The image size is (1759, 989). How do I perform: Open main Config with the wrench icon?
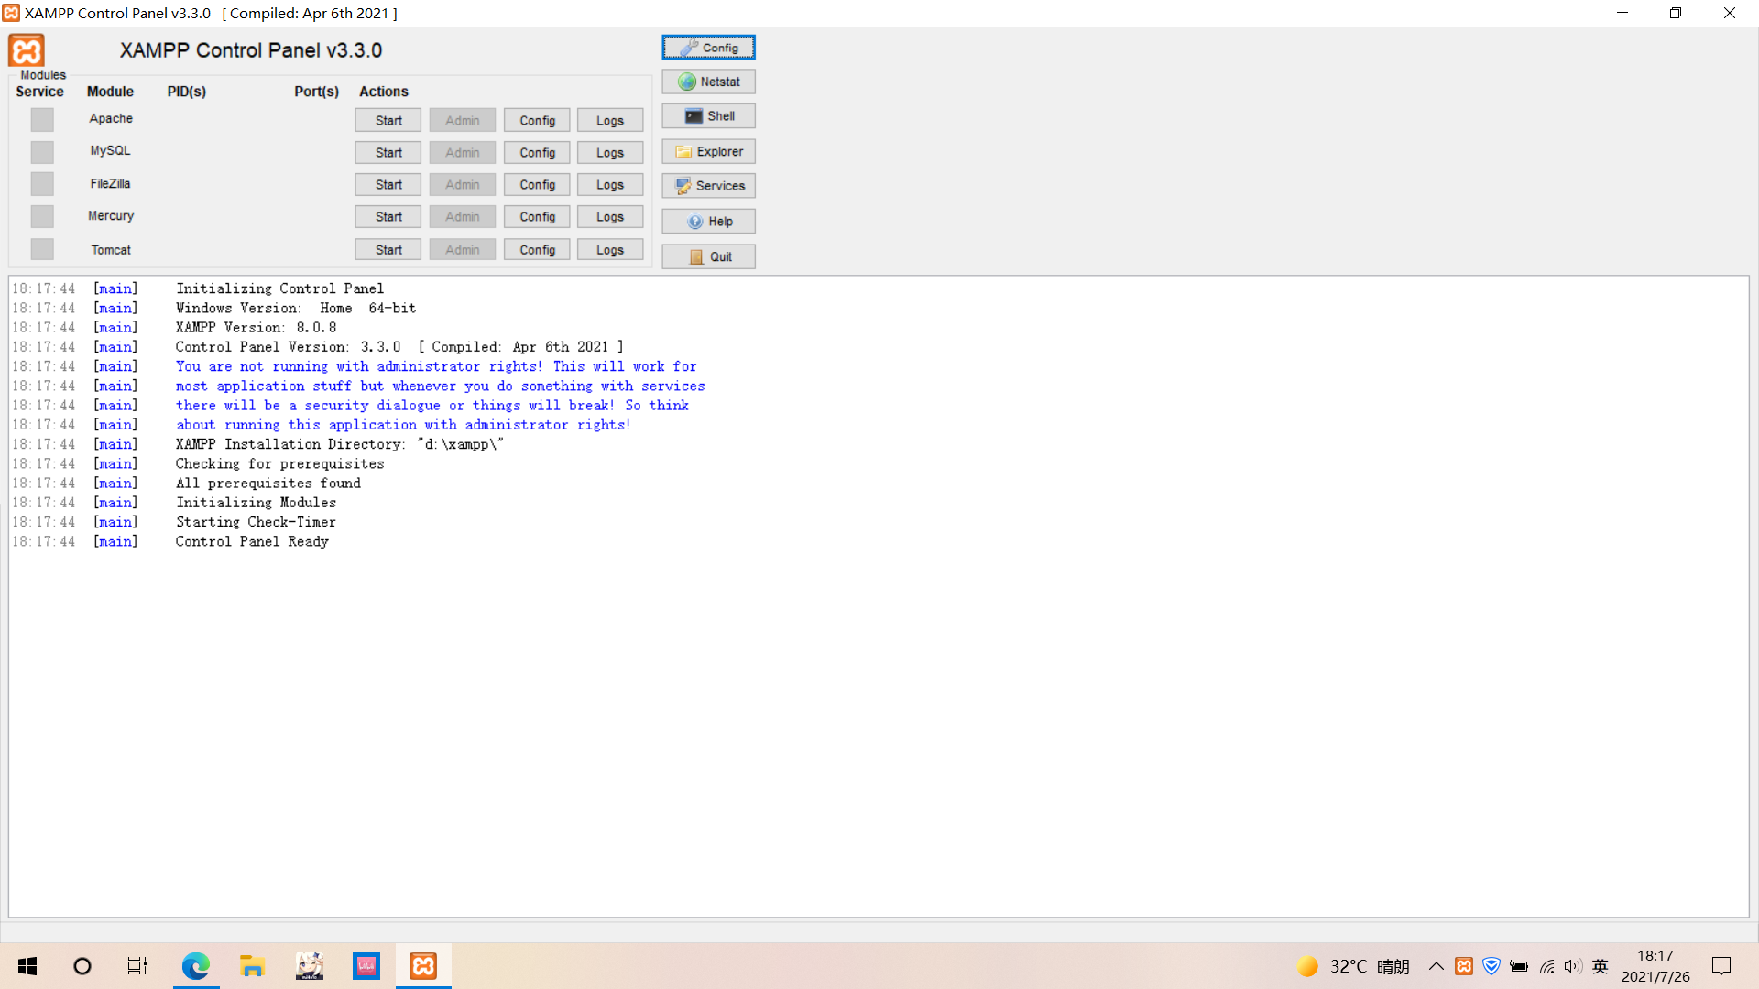tap(708, 48)
